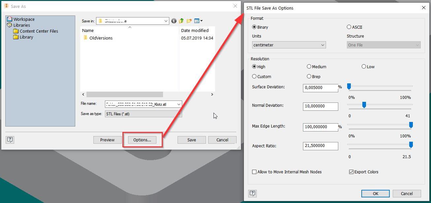Cancel the STL File Save As Options dialog
Image resolution: width=431 pixels, height=203 pixels.
407,193
